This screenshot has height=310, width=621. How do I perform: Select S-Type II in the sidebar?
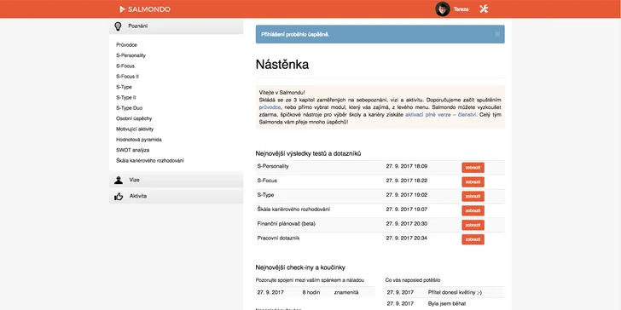[x=126, y=97]
